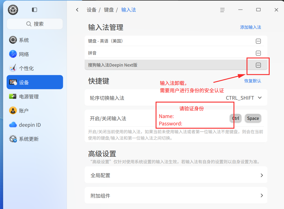Toggle the sidebar collapse icon

click(x=34, y=10)
